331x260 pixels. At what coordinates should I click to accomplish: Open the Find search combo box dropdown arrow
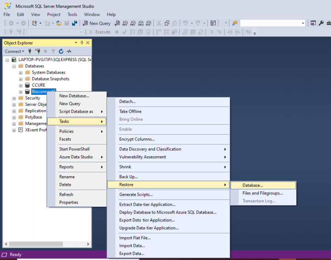(x=303, y=23)
